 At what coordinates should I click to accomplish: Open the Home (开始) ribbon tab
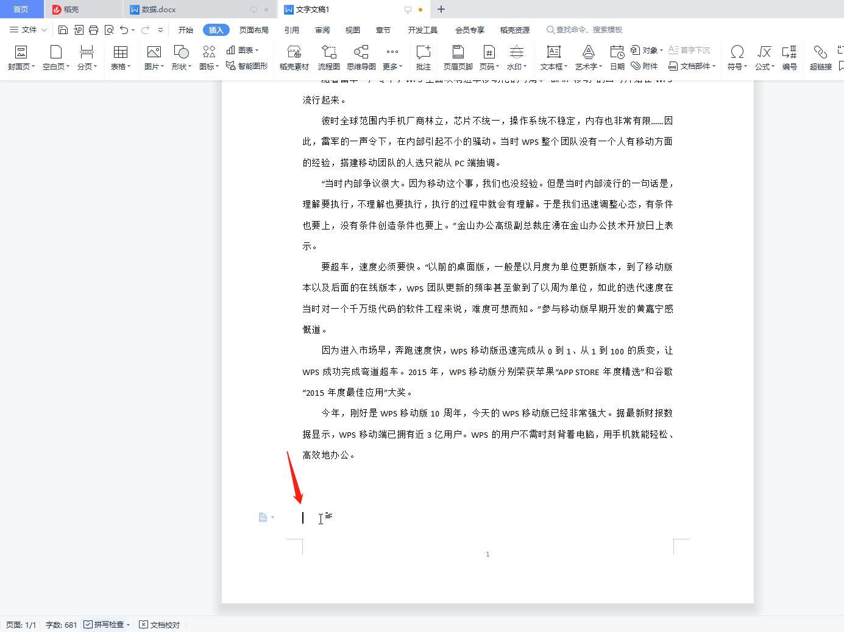(185, 30)
